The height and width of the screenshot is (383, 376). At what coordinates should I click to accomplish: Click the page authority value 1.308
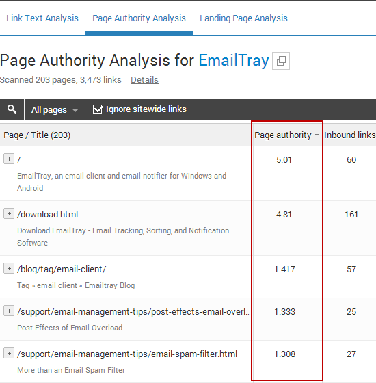pos(284,354)
